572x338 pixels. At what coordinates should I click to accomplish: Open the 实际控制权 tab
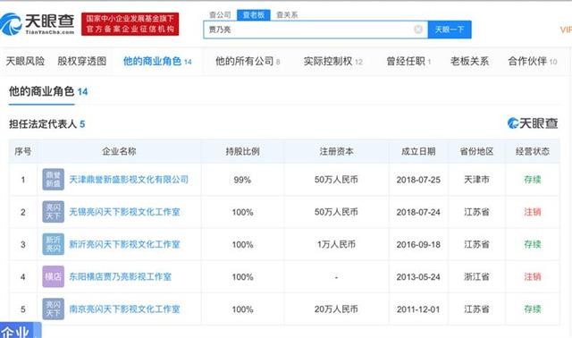point(333,62)
